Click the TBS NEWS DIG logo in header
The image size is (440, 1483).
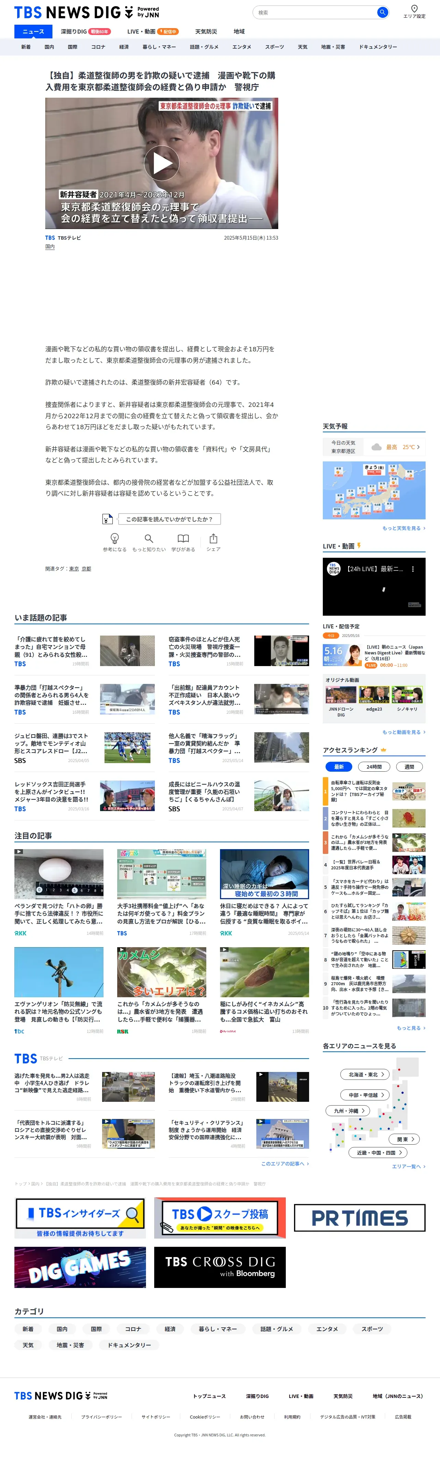point(86,12)
